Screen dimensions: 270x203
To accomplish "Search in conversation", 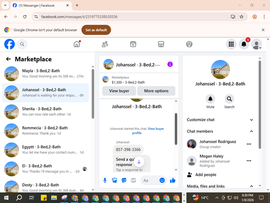I will coord(229,99).
